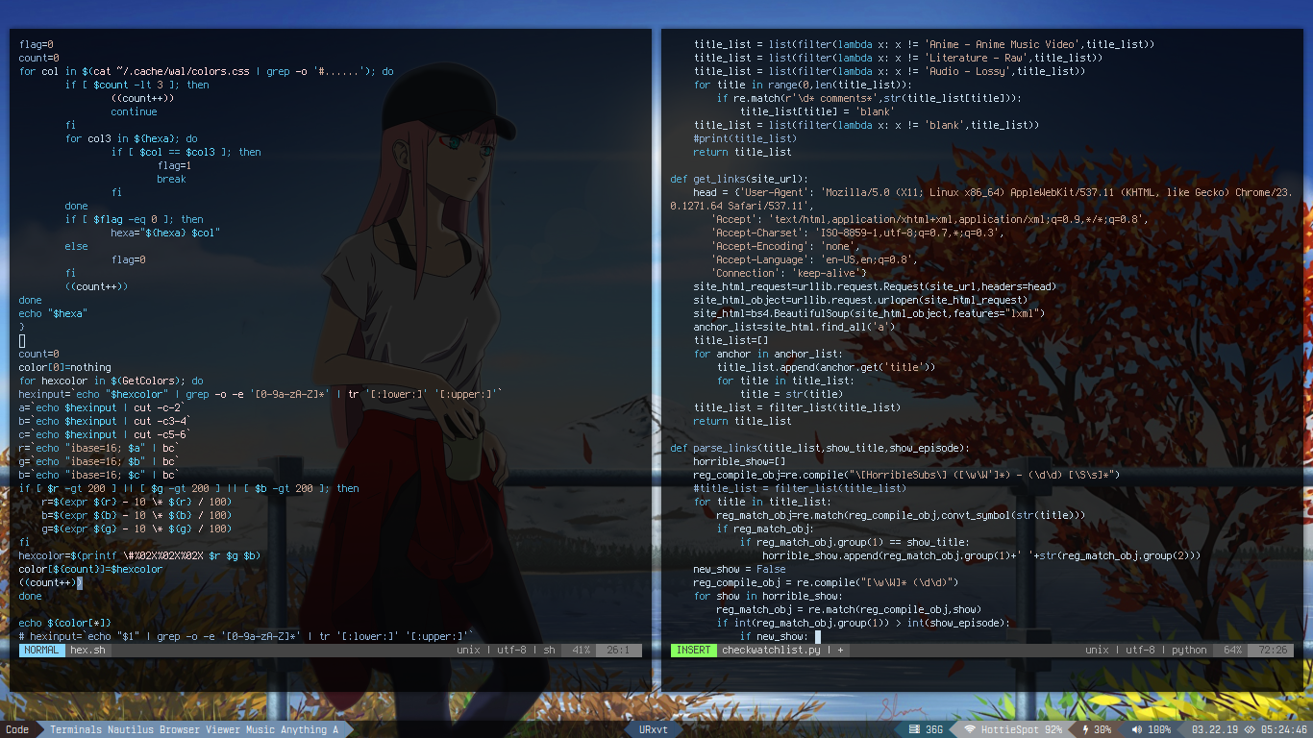
Task: Click the 'echo ${color[*]}' line
Action: (65, 623)
